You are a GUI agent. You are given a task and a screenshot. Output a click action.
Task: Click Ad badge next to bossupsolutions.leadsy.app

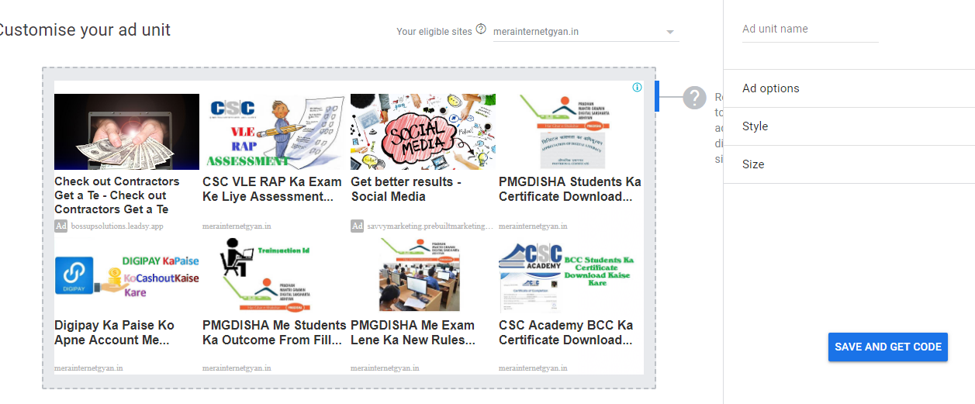pyautogui.click(x=61, y=226)
